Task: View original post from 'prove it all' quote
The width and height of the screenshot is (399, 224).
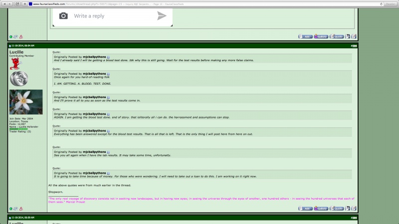Action: (x=108, y=97)
